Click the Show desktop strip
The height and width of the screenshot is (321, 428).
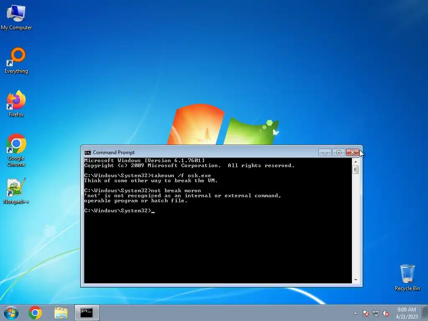425,313
